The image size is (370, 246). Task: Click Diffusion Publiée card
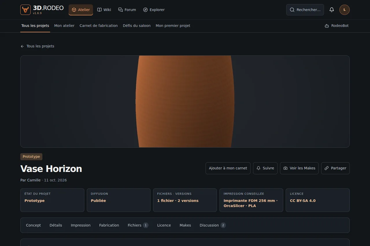pyautogui.click(x=119, y=200)
